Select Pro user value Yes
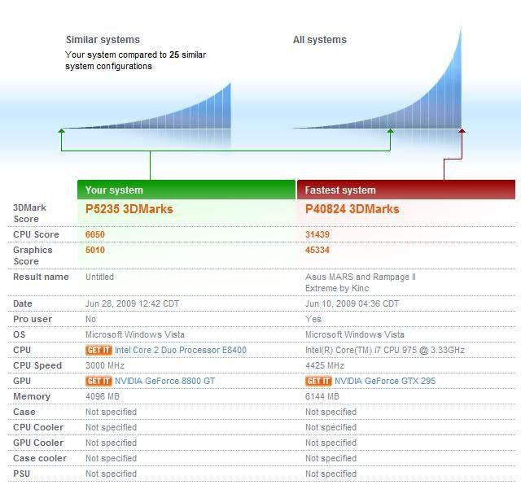521x489 pixels. pyautogui.click(x=313, y=319)
